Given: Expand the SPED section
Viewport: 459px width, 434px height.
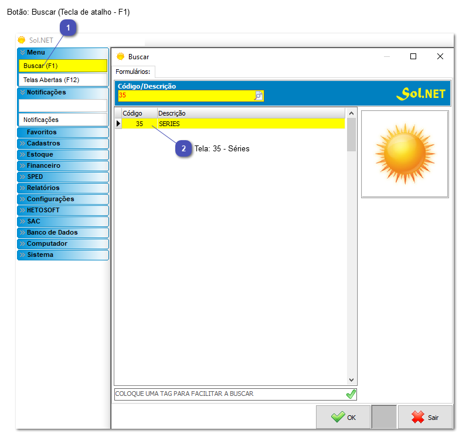Looking at the screenshot, I should 63,177.
